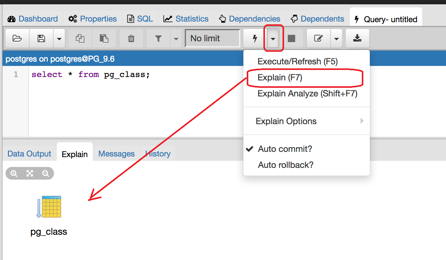Click the Stop query square button
This screenshot has height=260, width=446.
tap(291, 39)
